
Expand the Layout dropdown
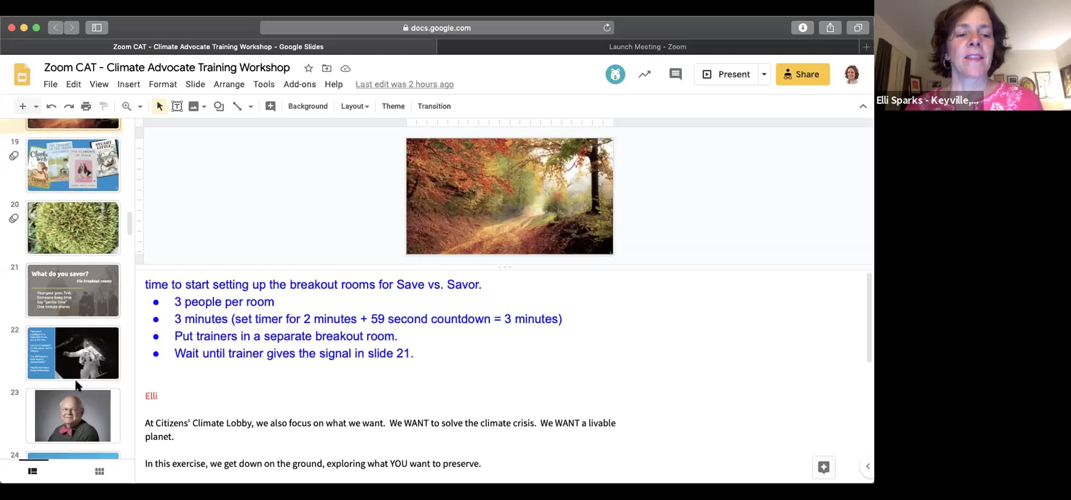(x=355, y=106)
